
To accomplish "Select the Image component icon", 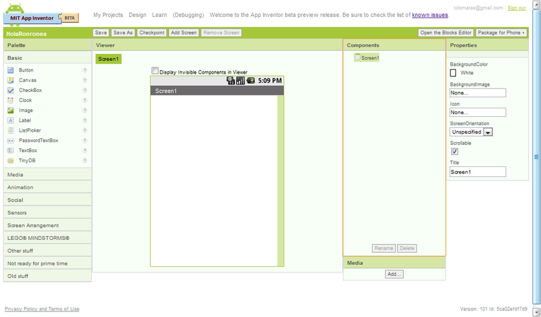I will point(11,110).
